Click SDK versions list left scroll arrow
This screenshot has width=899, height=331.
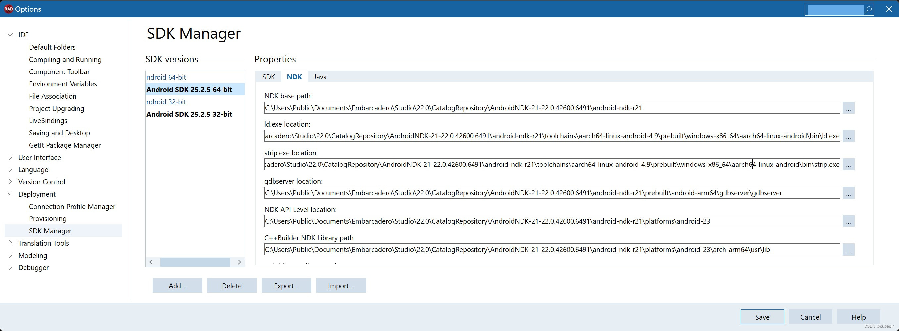pyautogui.click(x=151, y=262)
